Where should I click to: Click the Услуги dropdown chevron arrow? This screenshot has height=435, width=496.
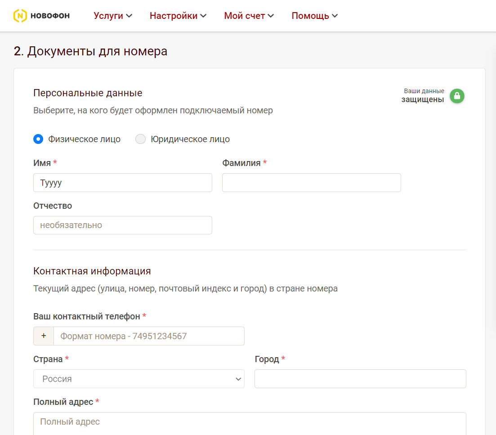click(129, 16)
